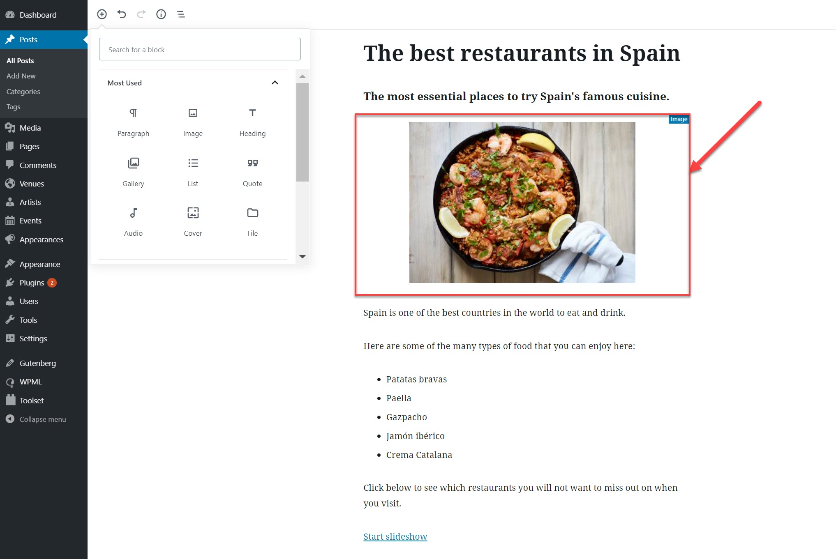
Task: Click scrollbar down arrow in inserter
Action: 303,257
